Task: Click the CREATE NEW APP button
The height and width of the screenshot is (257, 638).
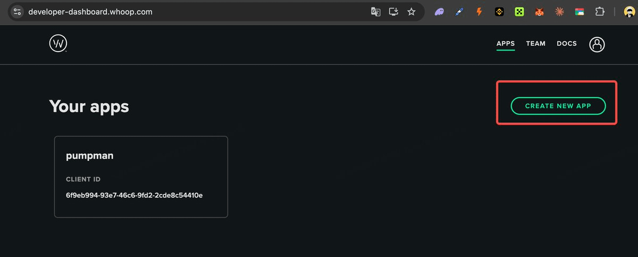Action: click(558, 106)
